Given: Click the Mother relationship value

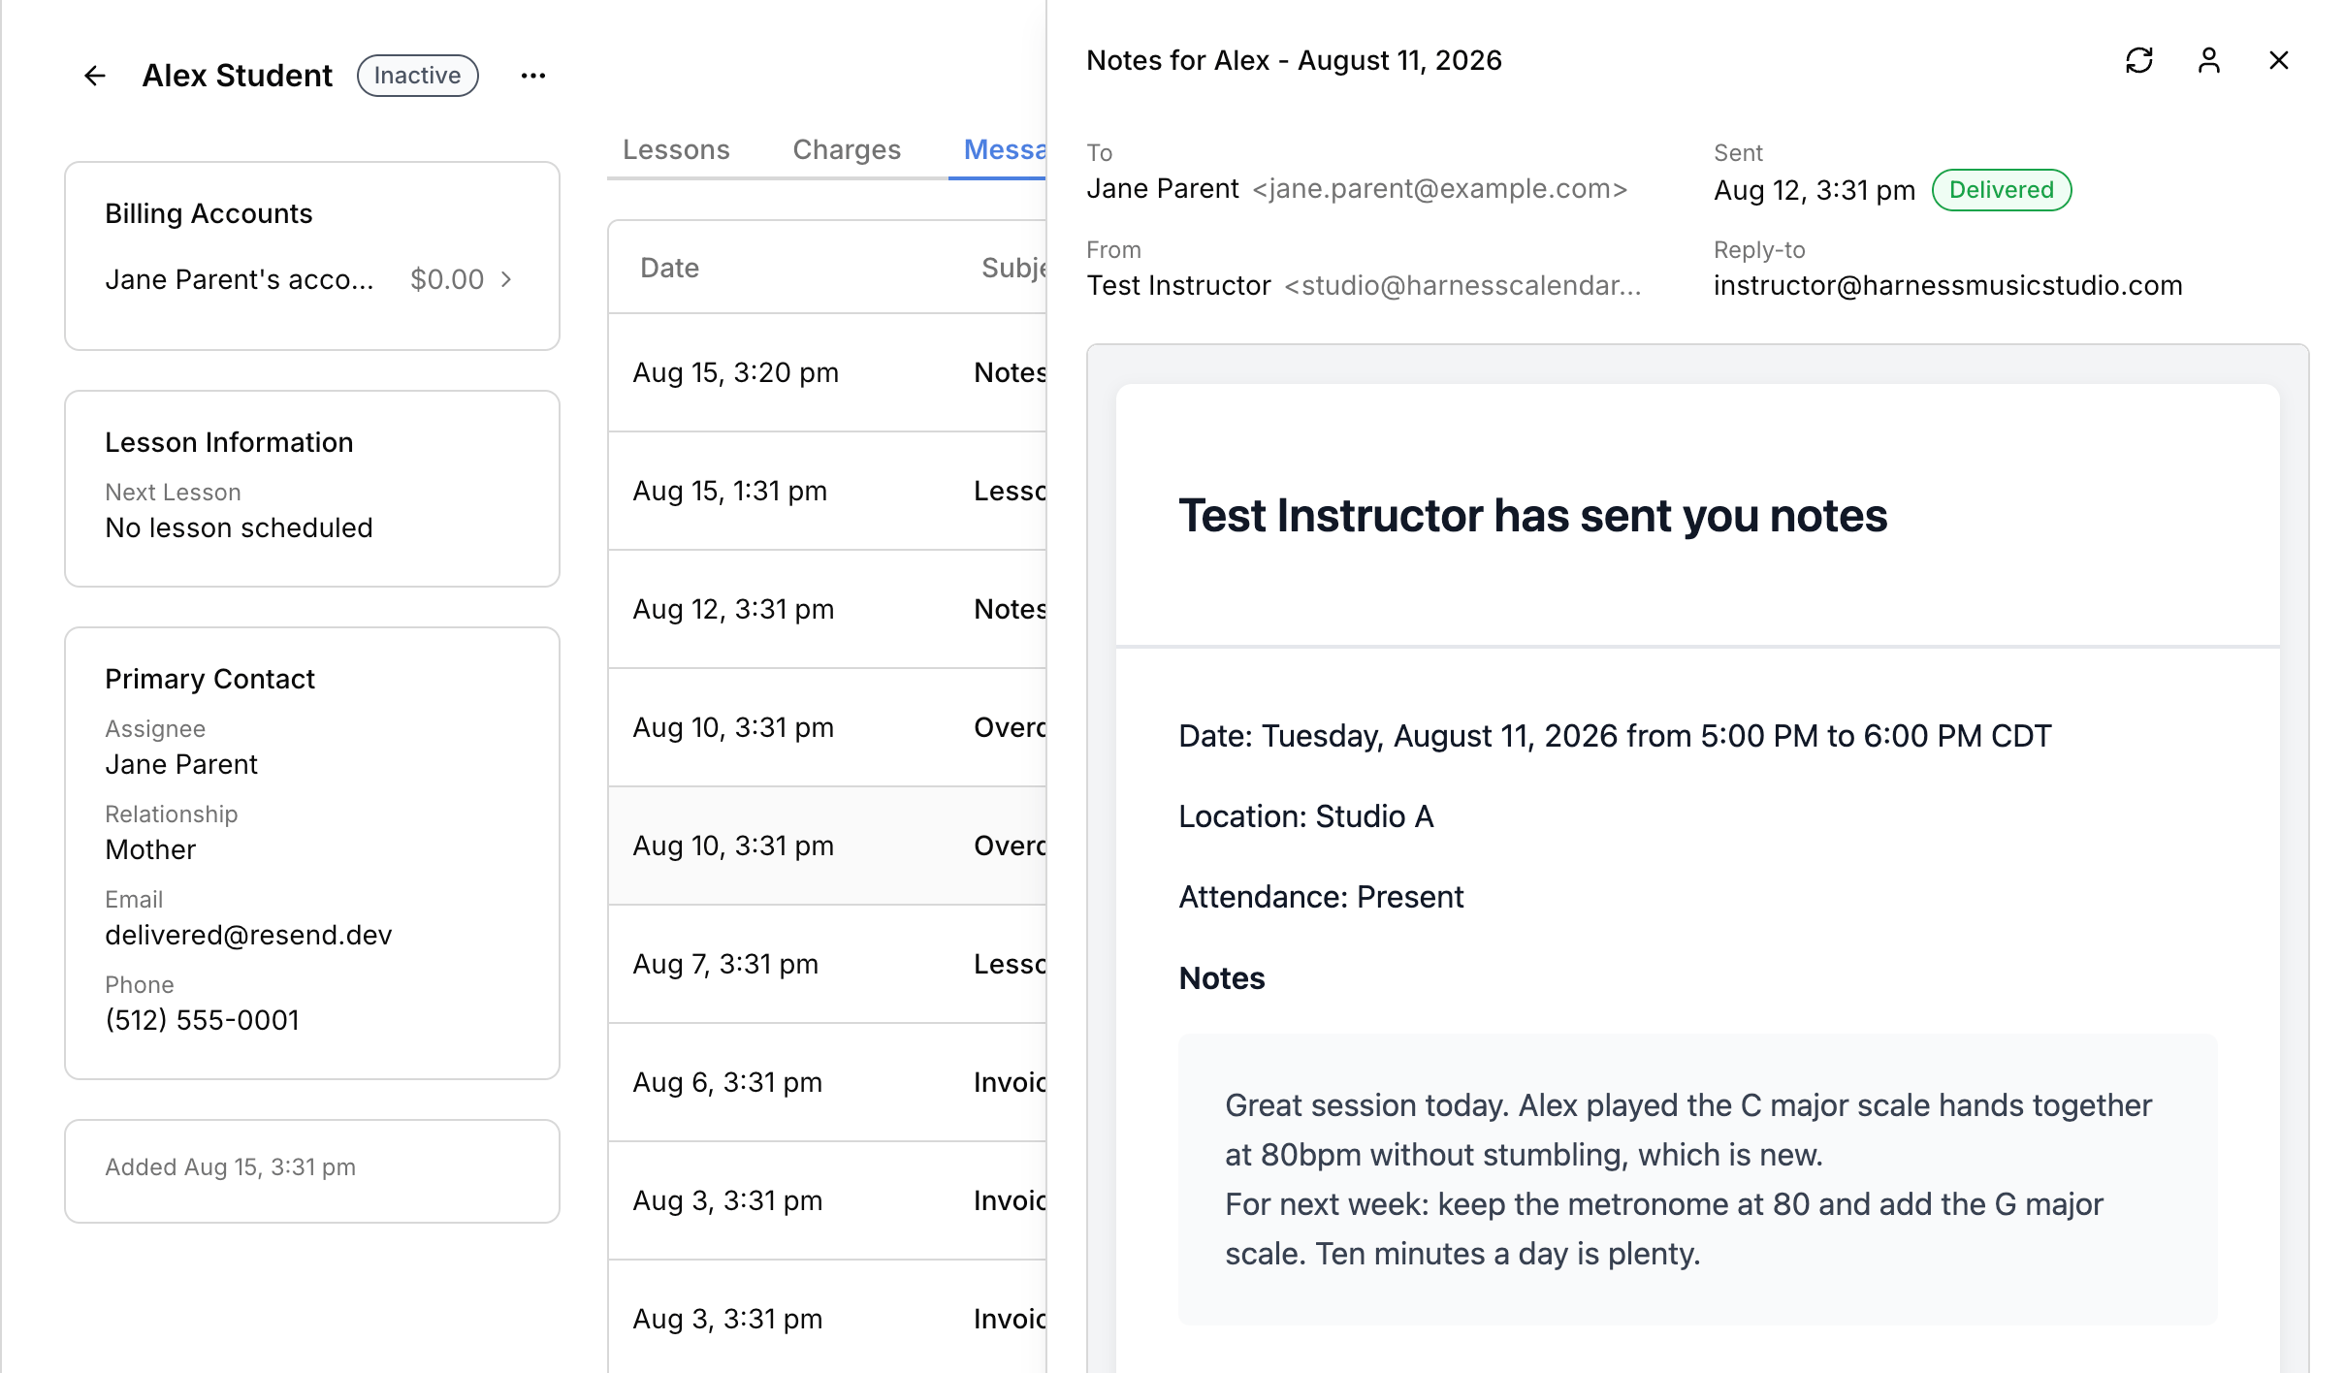Looking at the screenshot, I should (x=150, y=849).
